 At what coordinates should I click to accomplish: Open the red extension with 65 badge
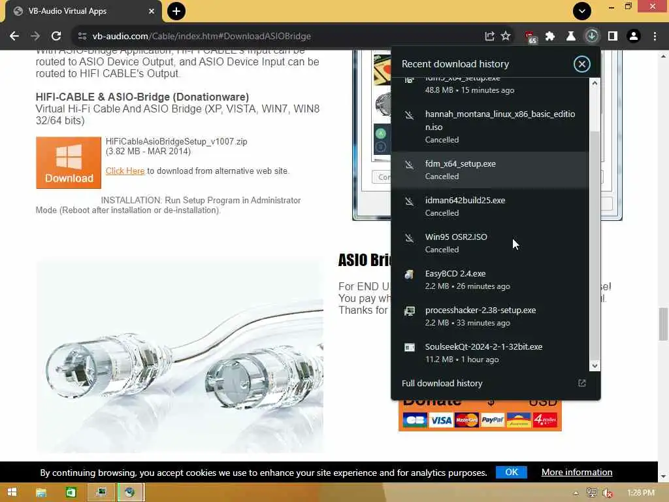click(530, 37)
